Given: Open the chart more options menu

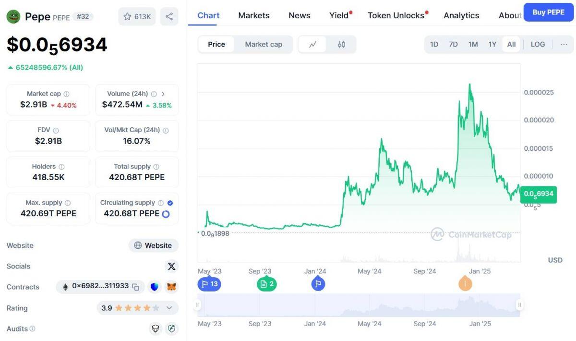Looking at the screenshot, I should point(564,44).
